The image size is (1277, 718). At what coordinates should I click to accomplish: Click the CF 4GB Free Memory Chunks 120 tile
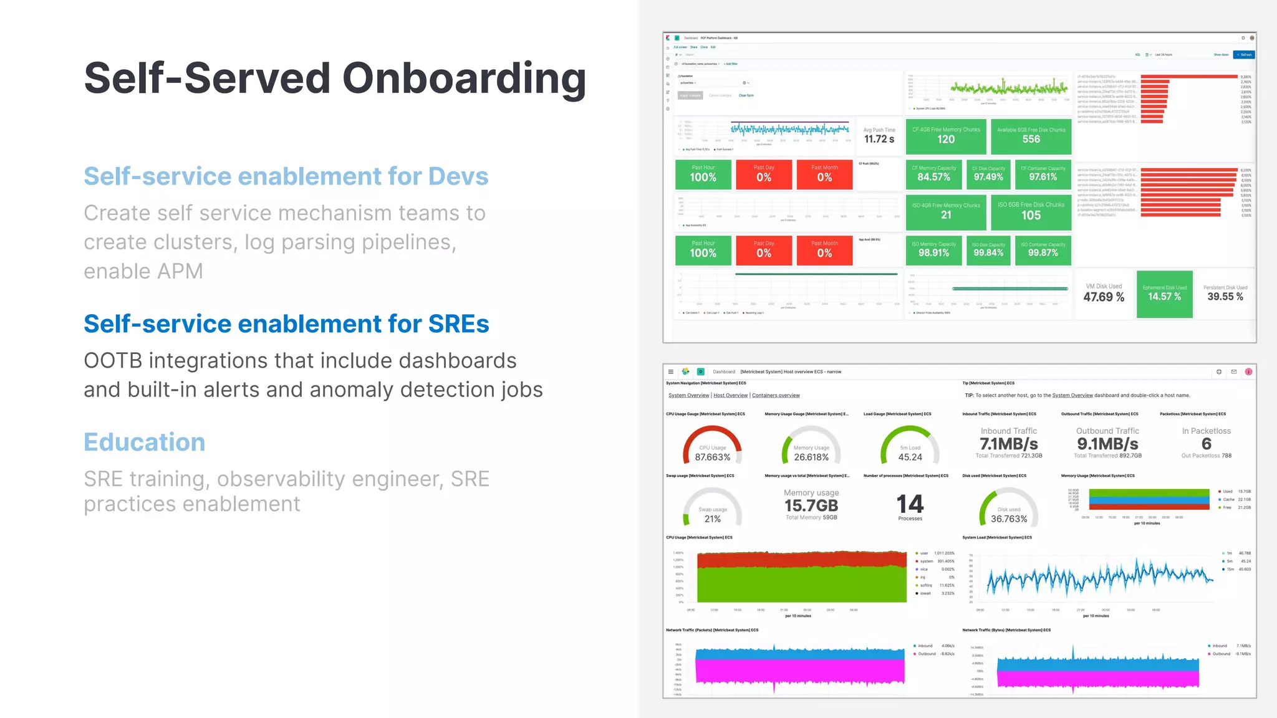(946, 136)
